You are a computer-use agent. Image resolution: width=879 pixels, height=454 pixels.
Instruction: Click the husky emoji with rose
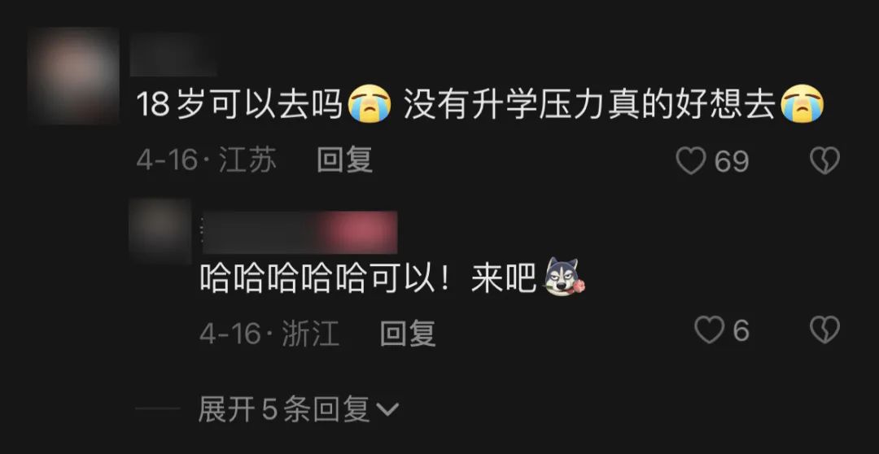(x=563, y=277)
